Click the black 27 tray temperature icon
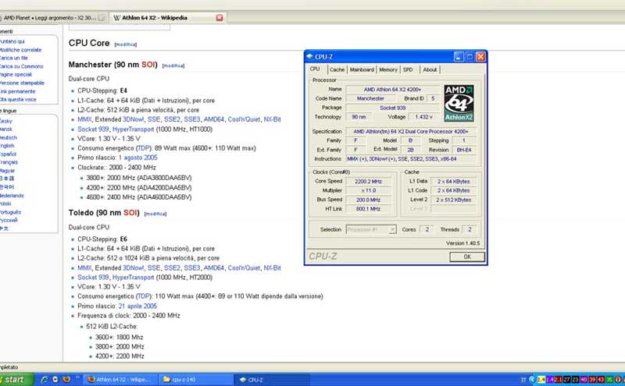Image resolution: width=625 pixels, height=386 pixels. pyautogui.click(x=566, y=380)
